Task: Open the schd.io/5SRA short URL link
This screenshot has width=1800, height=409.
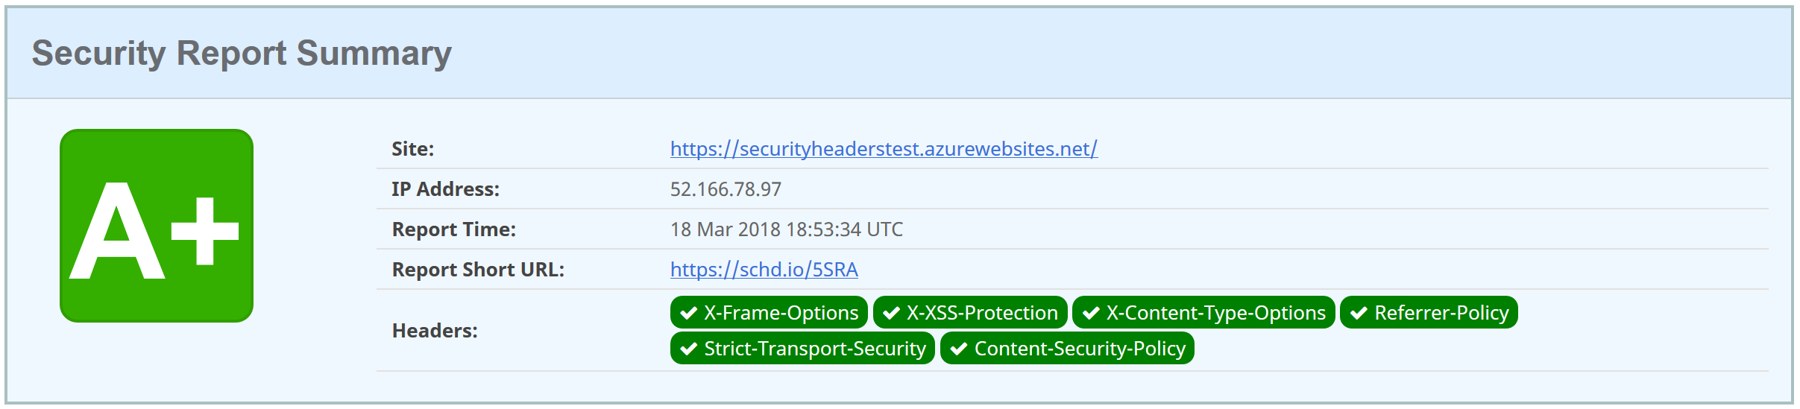Action: tap(764, 270)
